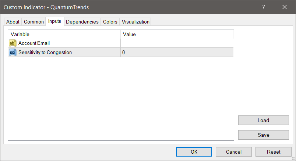The image size is (296, 161).
Task: Confirm settings with the OK button
Action: coord(194,152)
